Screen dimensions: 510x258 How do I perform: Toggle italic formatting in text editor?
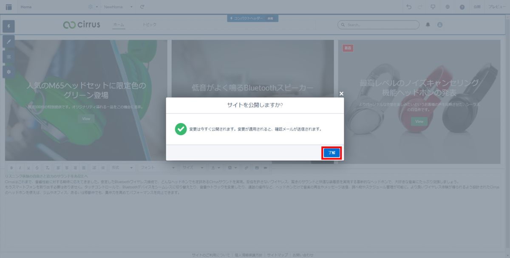point(20,168)
